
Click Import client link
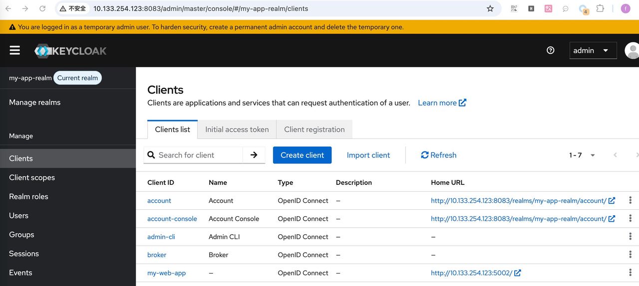[x=368, y=155]
